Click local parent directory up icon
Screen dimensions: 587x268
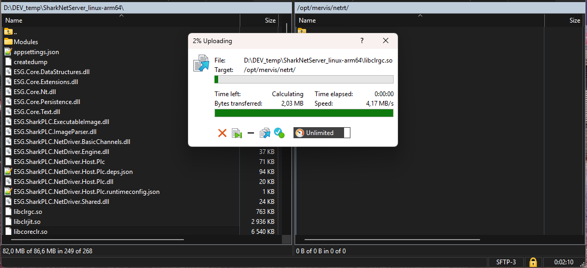[x=8, y=32]
